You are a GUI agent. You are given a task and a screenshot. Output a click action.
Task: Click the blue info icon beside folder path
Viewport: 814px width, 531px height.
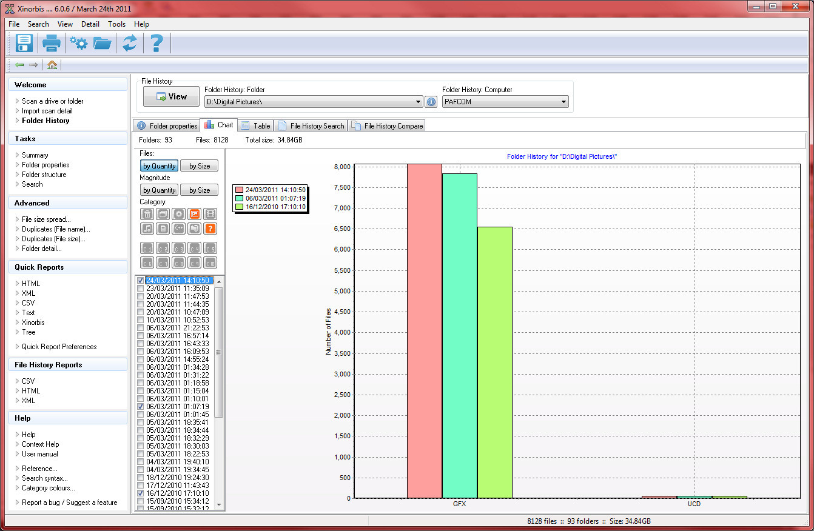(431, 102)
